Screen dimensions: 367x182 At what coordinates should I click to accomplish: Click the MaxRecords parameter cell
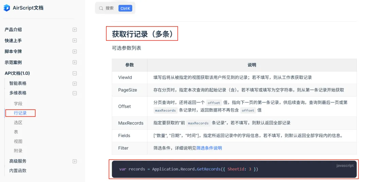pos(130,123)
